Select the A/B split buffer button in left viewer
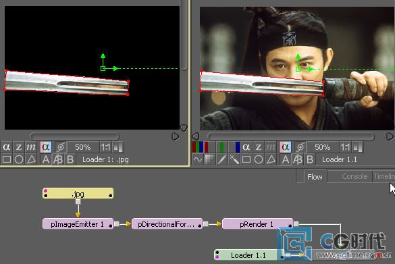The width and height of the screenshot is (395, 264). pos(58,160)
